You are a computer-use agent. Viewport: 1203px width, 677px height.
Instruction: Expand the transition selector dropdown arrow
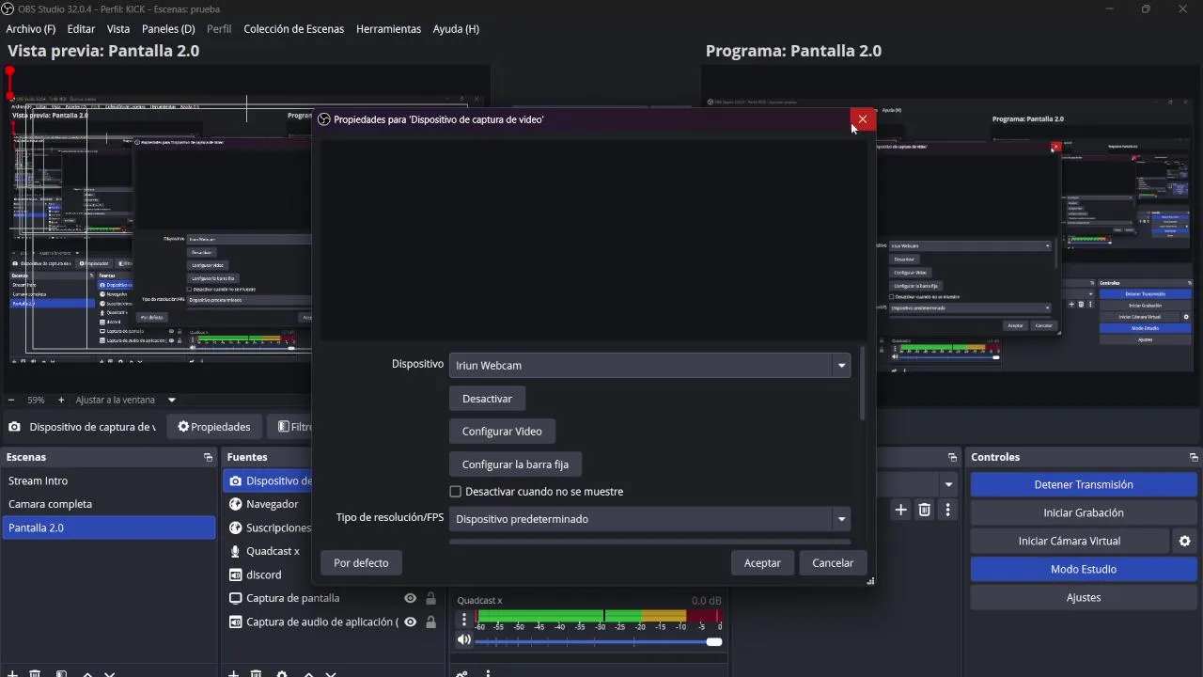click(949, 485)
